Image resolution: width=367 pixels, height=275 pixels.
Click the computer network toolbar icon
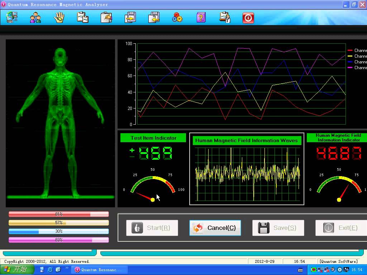coord(12,17)
